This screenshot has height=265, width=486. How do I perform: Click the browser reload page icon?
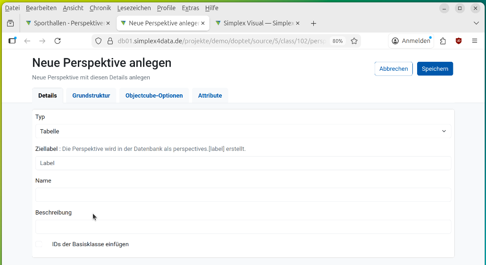pyautogui.click(x=58, y=41)
